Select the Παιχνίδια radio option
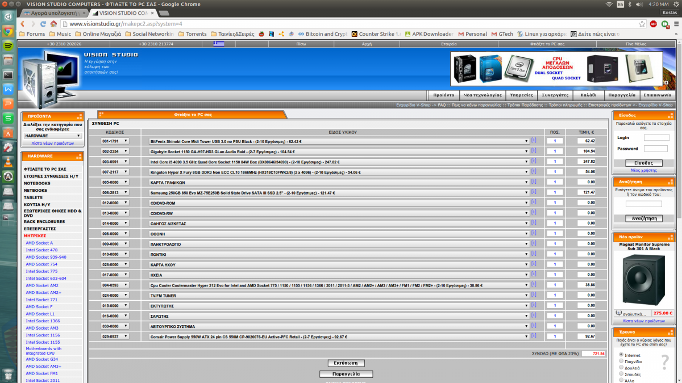682x383 pixels. 621,361
